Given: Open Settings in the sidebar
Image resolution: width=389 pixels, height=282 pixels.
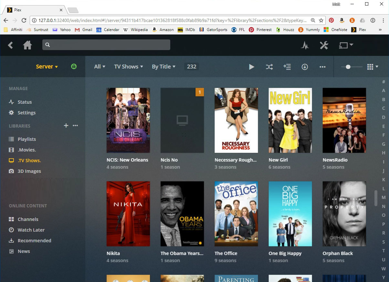Looking at the screenshot, I should click(22, 113).
